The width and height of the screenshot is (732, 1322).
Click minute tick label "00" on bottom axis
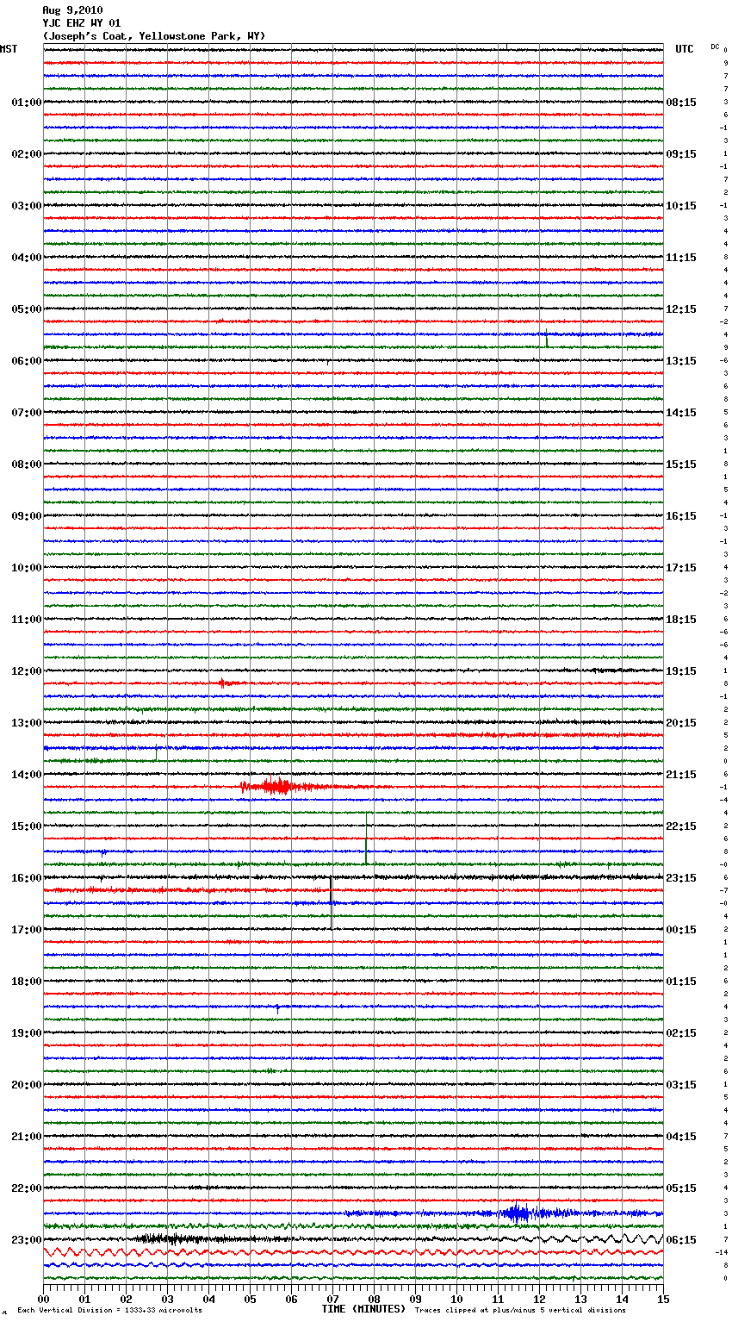click(43, 1299)
